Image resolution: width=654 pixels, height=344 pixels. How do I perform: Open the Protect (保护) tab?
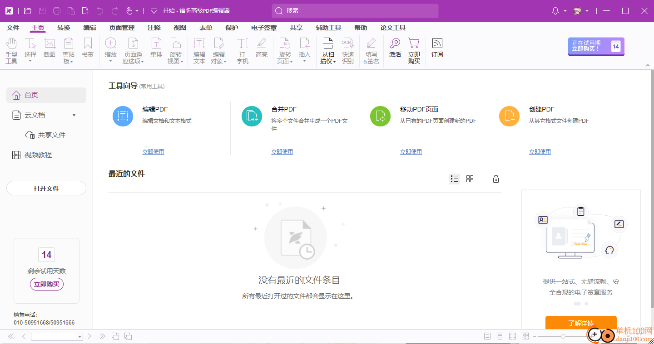tap(232, 28)
